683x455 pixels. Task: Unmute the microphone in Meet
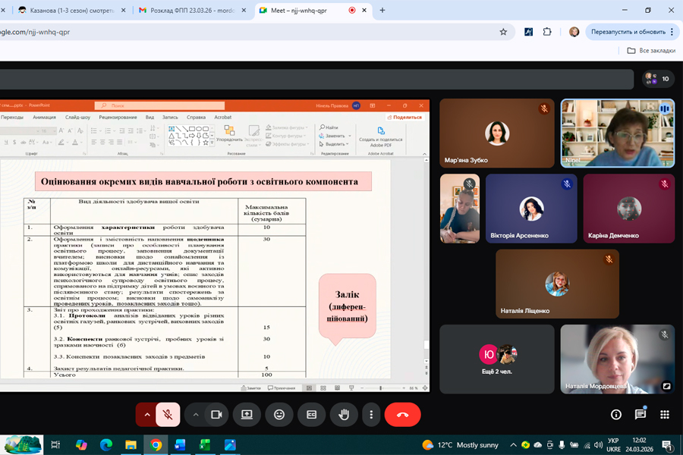click(x=168, y=415)
